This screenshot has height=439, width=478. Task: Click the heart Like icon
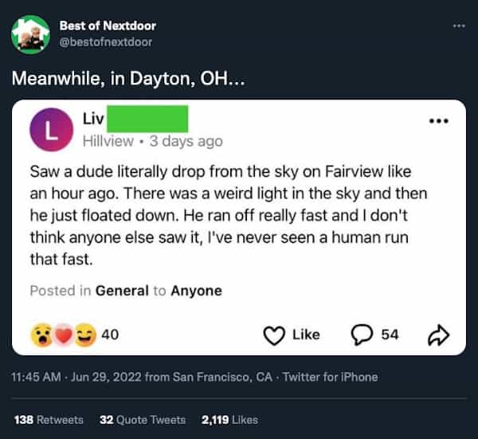274,335
